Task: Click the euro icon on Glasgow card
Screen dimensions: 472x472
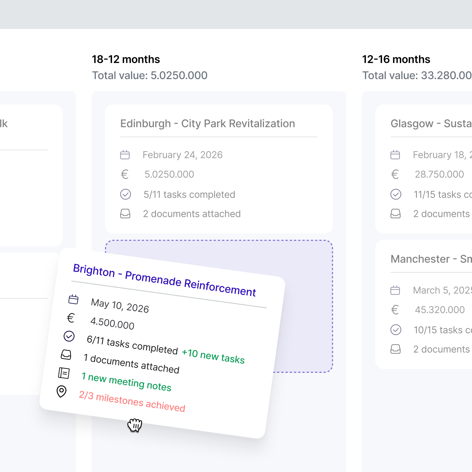Action: pos(395,174)
